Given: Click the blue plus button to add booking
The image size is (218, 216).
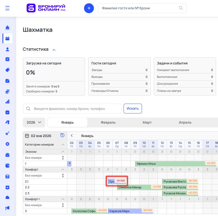Looking at the screenshot, I should click(x=89, y=8).
